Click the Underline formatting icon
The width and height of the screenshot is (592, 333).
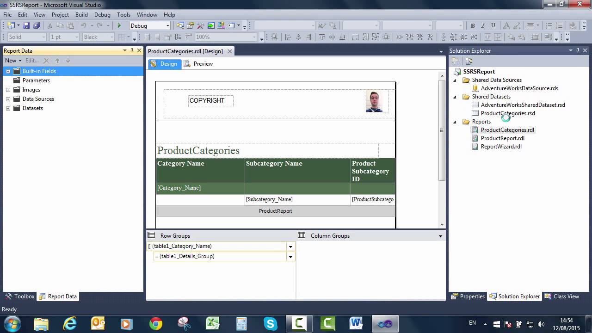click(493, 26)
